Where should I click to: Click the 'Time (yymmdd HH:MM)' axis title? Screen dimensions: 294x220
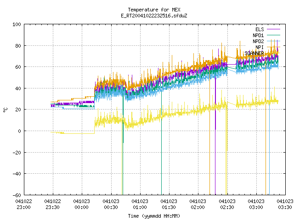click(x=154, y=216)
